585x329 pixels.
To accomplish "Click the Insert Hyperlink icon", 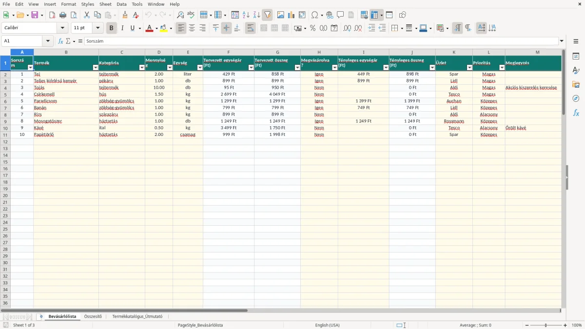I will pyautogui.click(x=330, y=15).
